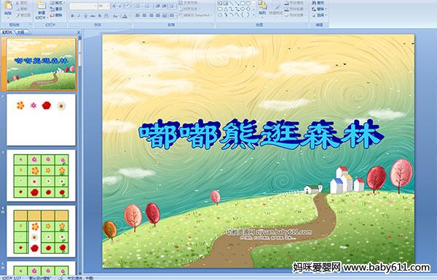
Task: Click the Delete slide icon
Action: click(56, 15)
